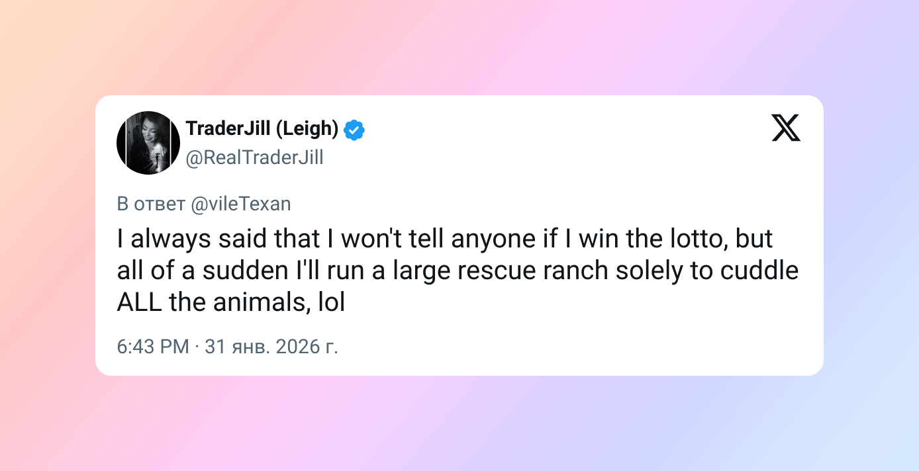Open the @RealTraderJill handle link

(x=254, y=158)
